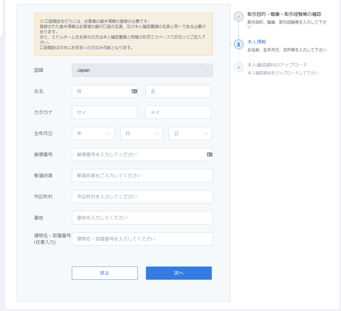This screenshot has width=341, height=311.
Task: Click the メイ katakana input field
Action: tap(178, 112)
